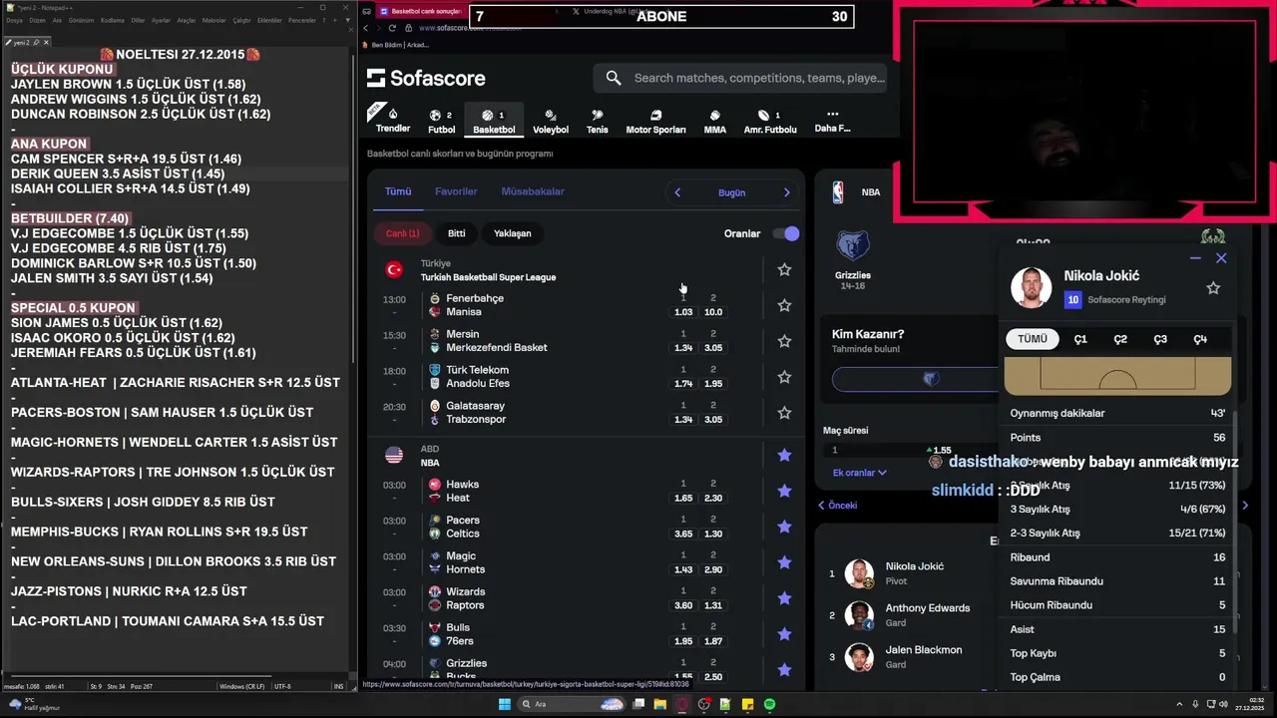Select TÜMÜ stats filter for Jokić

point(1033,339)
